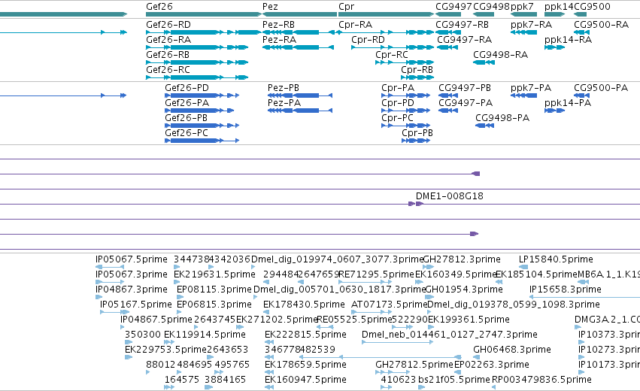Viewport: 640px width, 391px height.
Task: Click the Cpr-PD protein
Action: tap(398, 103)
